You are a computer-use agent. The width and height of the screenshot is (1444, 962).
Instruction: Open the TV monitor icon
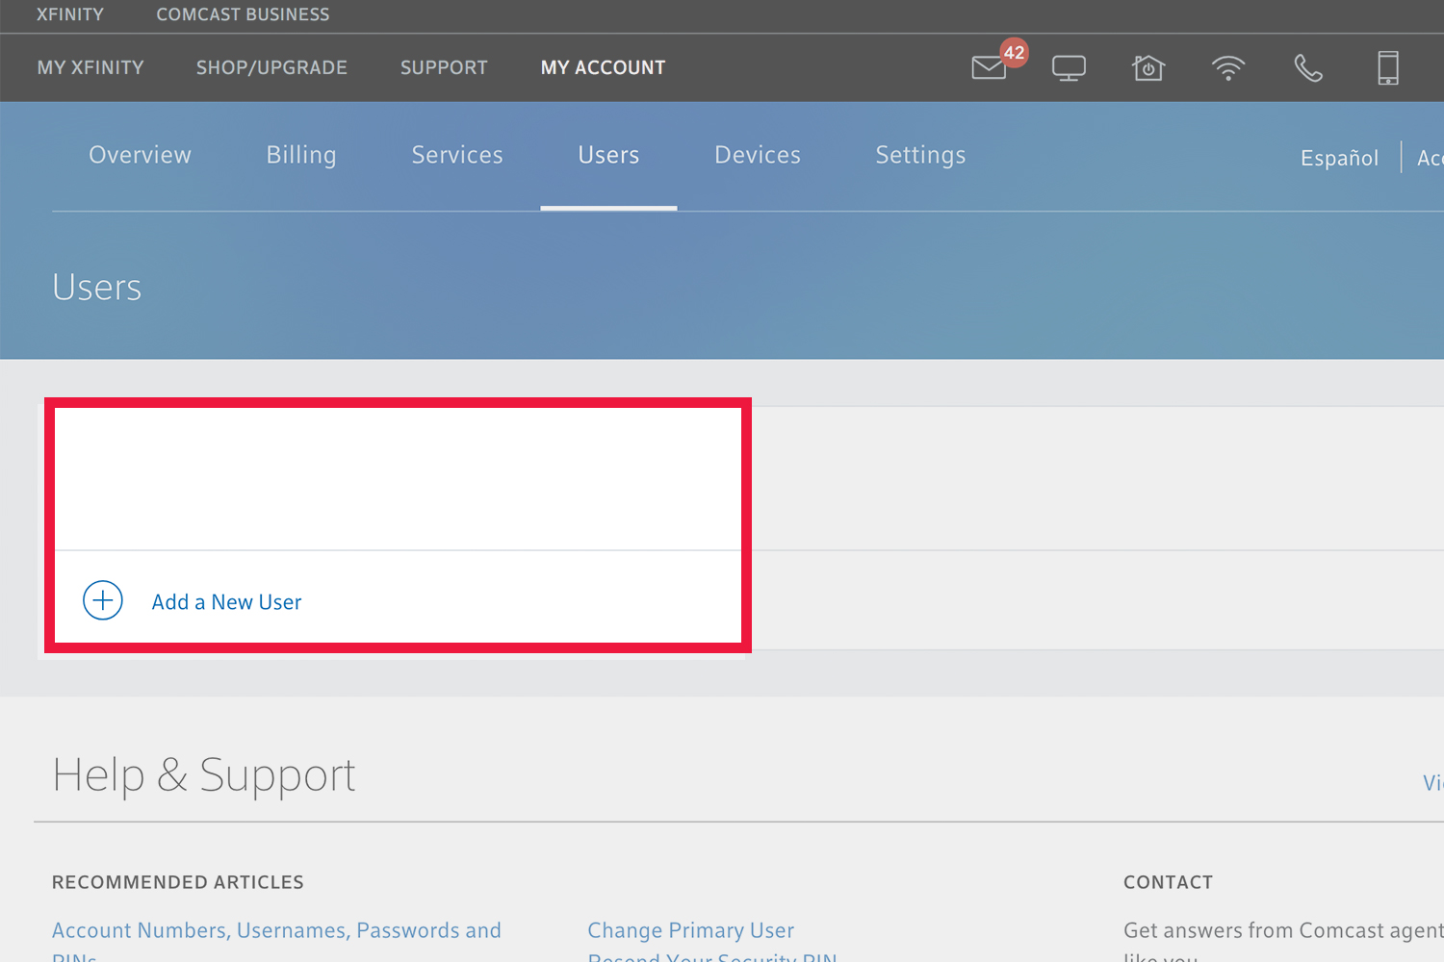(1069, 68)
